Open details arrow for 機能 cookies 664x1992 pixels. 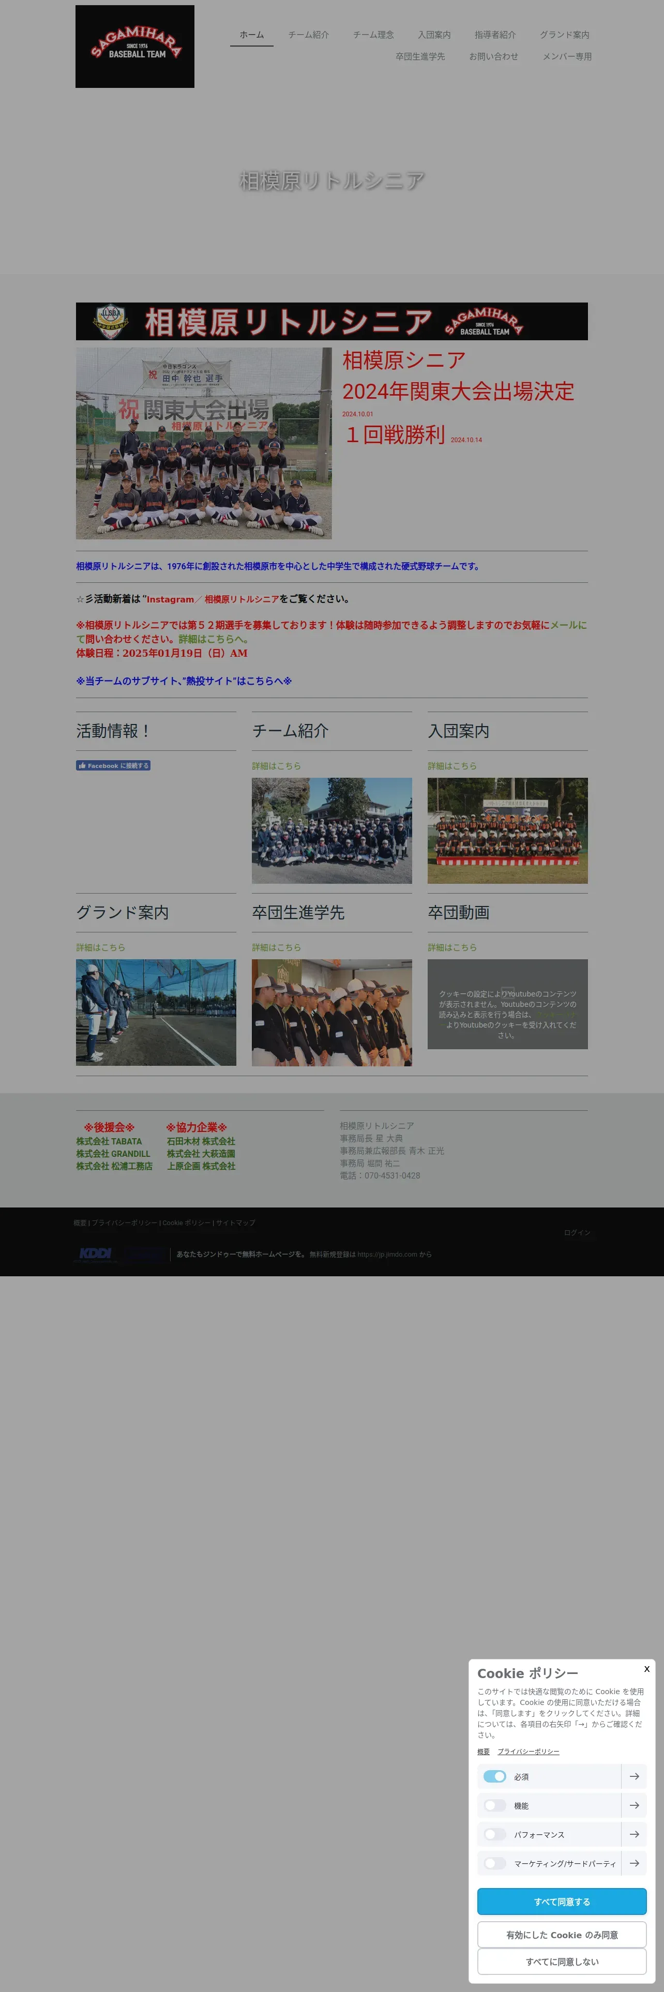click(x=634, y=1805)
